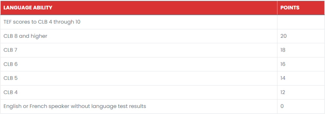Image resolution: width=325 pixels, height=114 pixels.
Task: Click the 0 points value
Action: (282, 106)
